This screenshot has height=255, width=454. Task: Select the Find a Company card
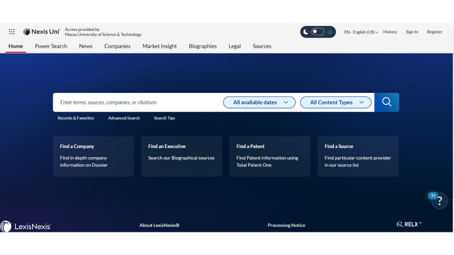point(93,156)
